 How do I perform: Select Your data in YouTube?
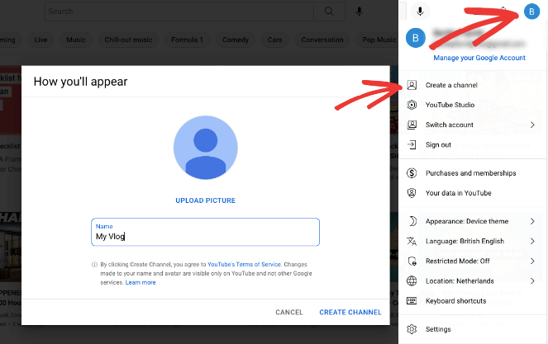(x=458, y=193)
